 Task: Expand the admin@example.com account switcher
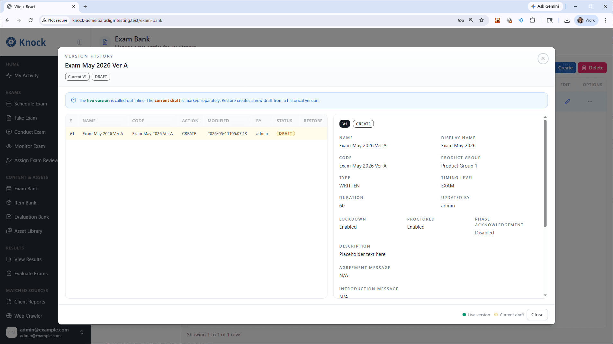click(x=82, y=332)
